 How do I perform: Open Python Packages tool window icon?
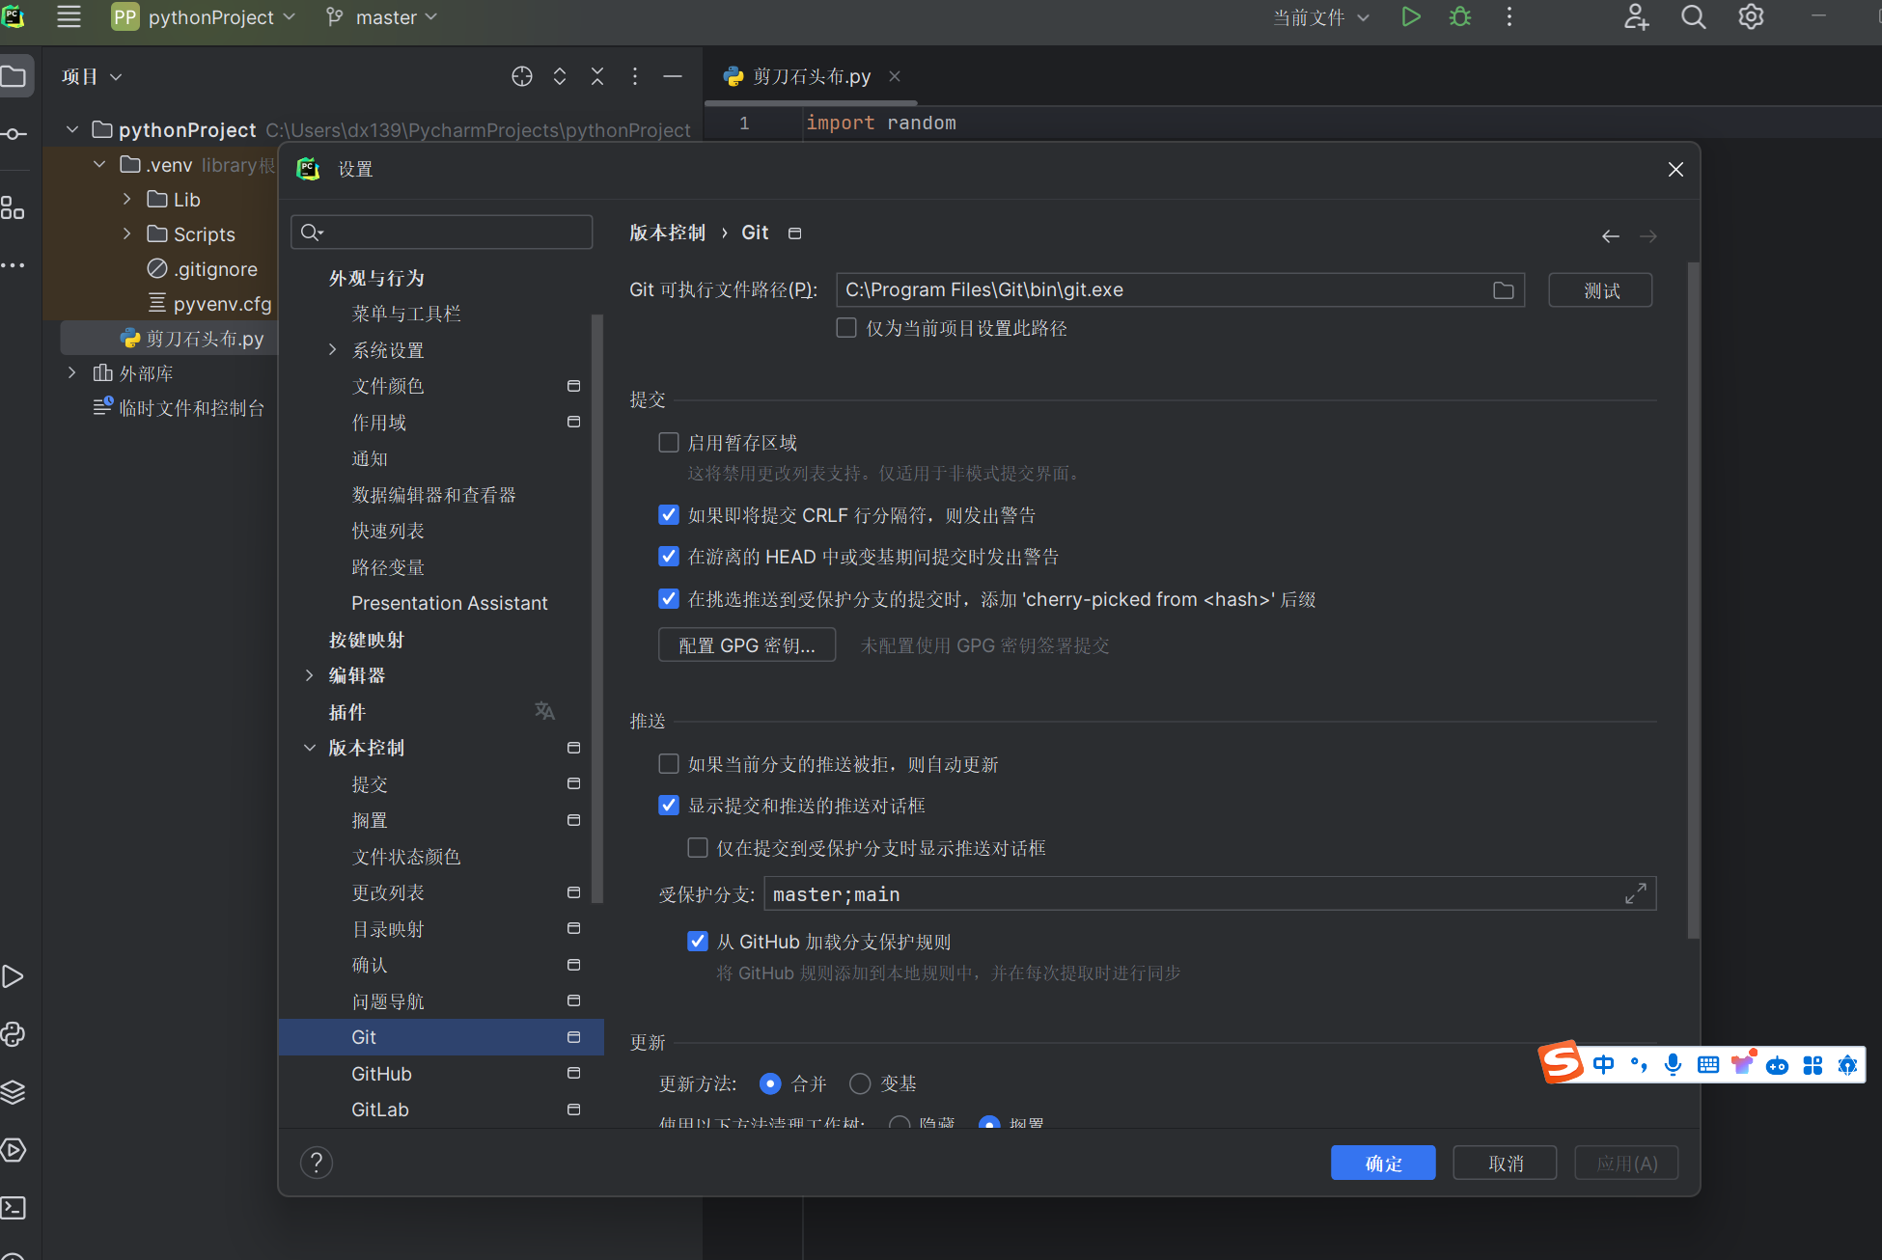click(14, 1091)
